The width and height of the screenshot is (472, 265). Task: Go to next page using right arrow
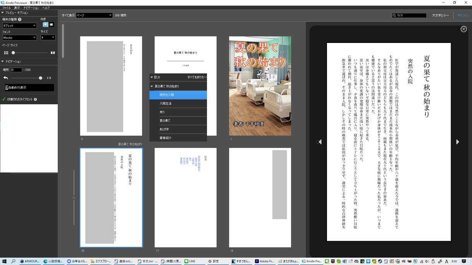point(458,142)
